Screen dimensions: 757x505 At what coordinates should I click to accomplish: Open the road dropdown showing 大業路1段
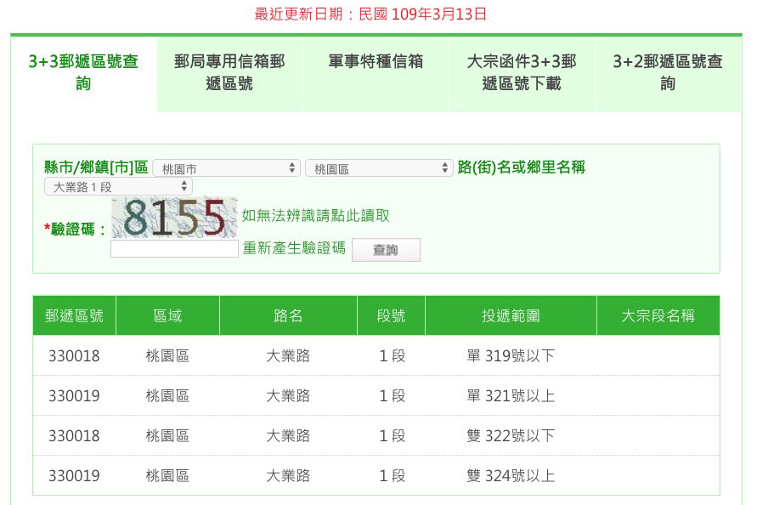(x=117, y=185)
